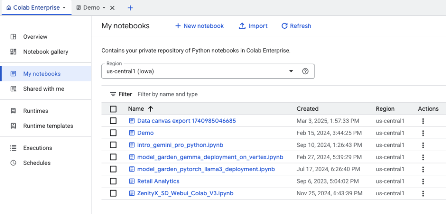
Task: Open the Overview sidebar icon
Action: click(13, 37)
